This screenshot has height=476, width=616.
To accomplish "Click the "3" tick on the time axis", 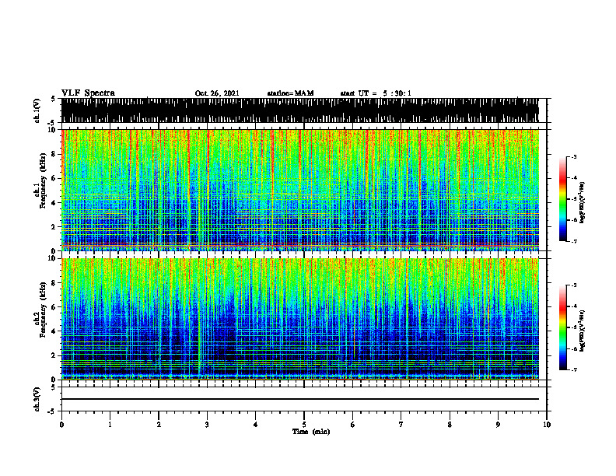I will click(207, 425).
